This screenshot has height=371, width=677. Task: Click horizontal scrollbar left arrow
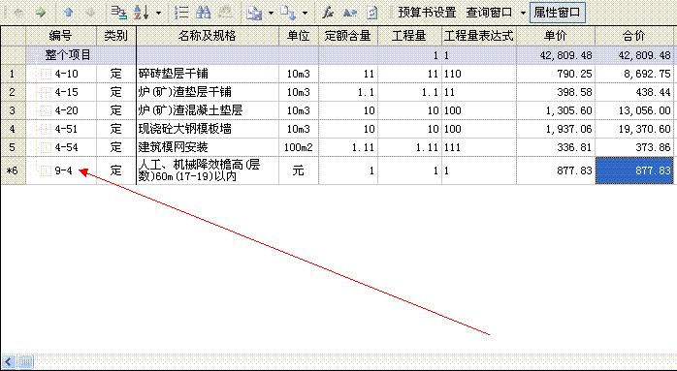pos(10,361)
